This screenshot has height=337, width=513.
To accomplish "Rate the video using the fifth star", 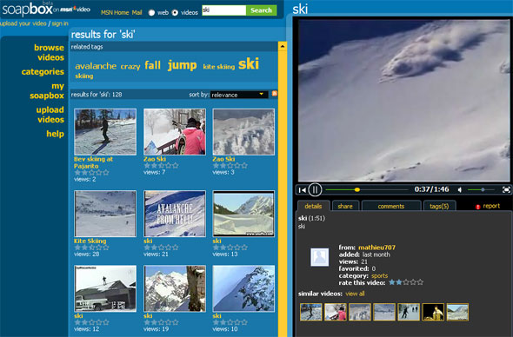I will [421, 282].
